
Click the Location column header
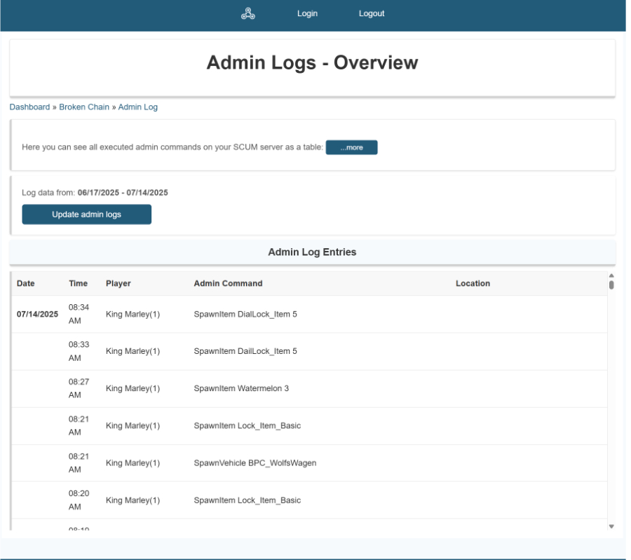pos(473,284)
